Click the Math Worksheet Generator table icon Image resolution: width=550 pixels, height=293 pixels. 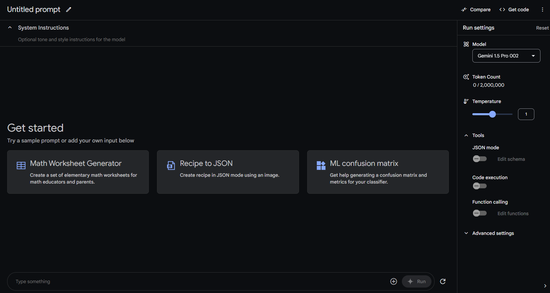(21, 166)
